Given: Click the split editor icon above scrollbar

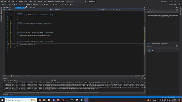Looking at the screenshot, I should click(144, 10).
